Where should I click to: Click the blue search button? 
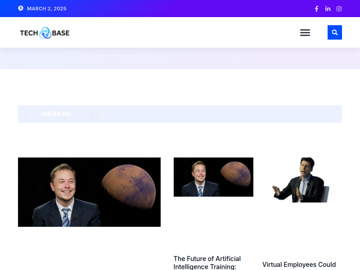pos(334,32)
